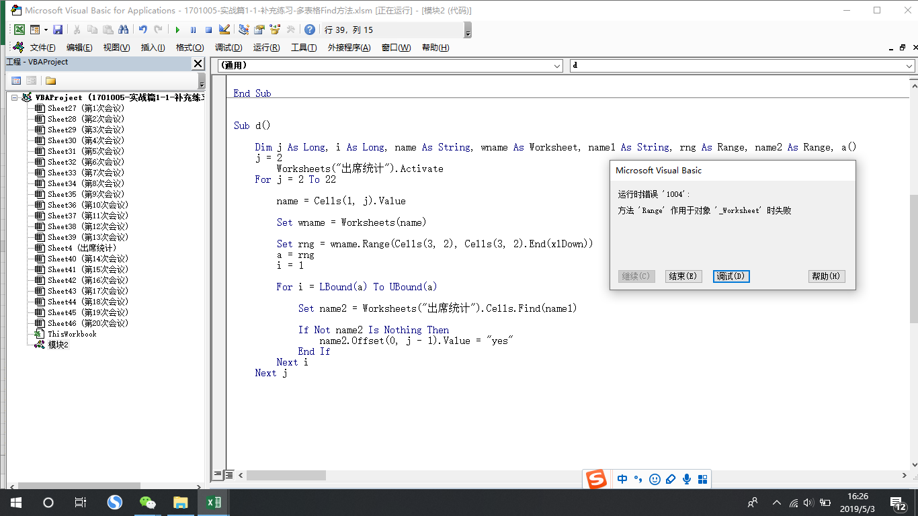Click 调试(D) button in error dialog
918x516 pixels.
coord(731,276)
